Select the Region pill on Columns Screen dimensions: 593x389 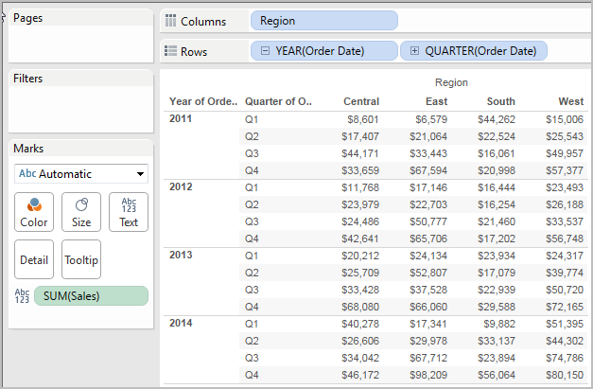[x=324, y=21]
